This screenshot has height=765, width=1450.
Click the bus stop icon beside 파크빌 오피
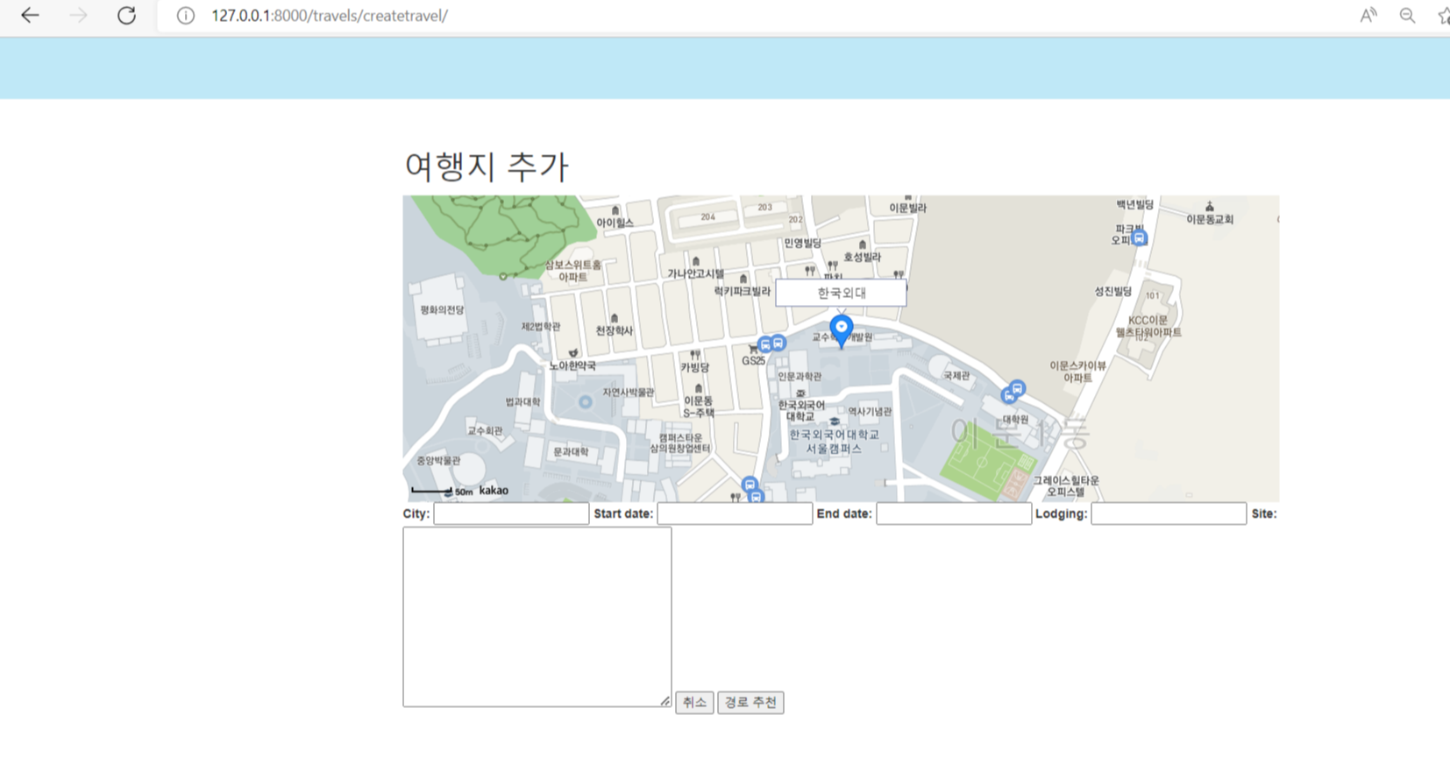1139,237
